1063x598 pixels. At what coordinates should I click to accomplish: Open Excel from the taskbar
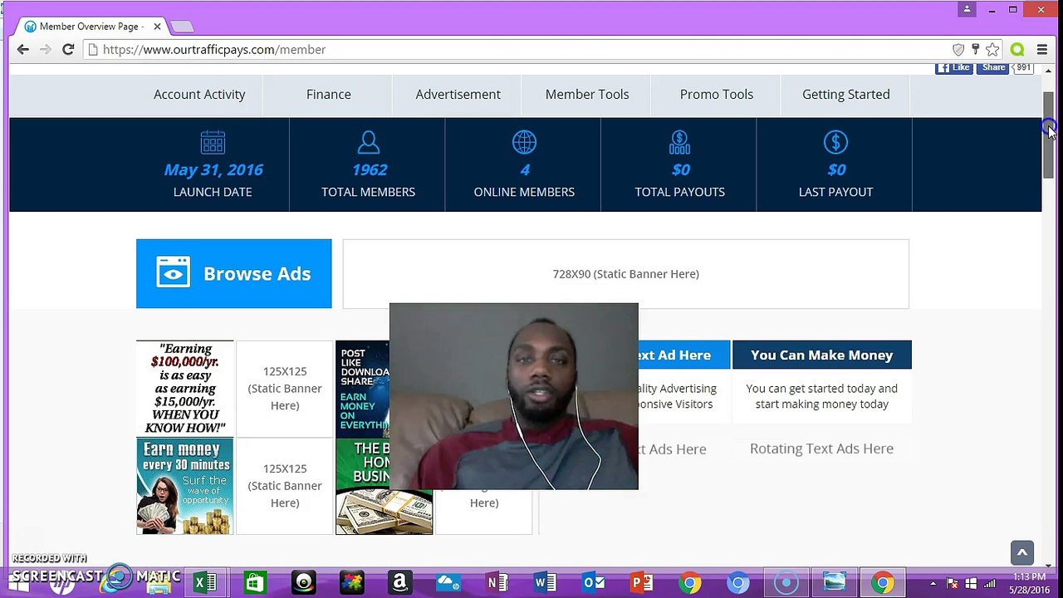(x=205, y=583)
